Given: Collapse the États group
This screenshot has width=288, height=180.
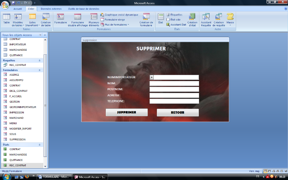Looking at the screenshot, I should pos(40,145).
